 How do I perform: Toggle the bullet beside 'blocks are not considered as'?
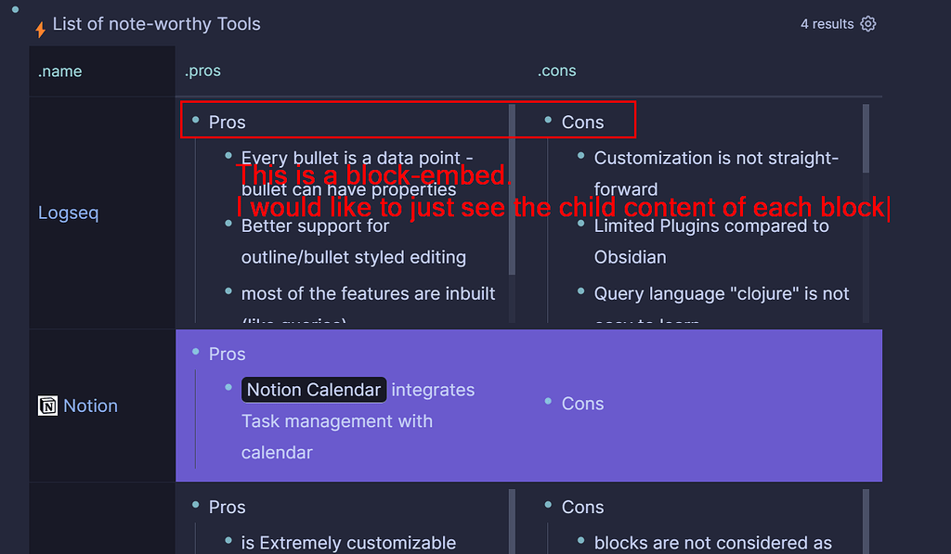pyautogui.click(x=580, y=543)
